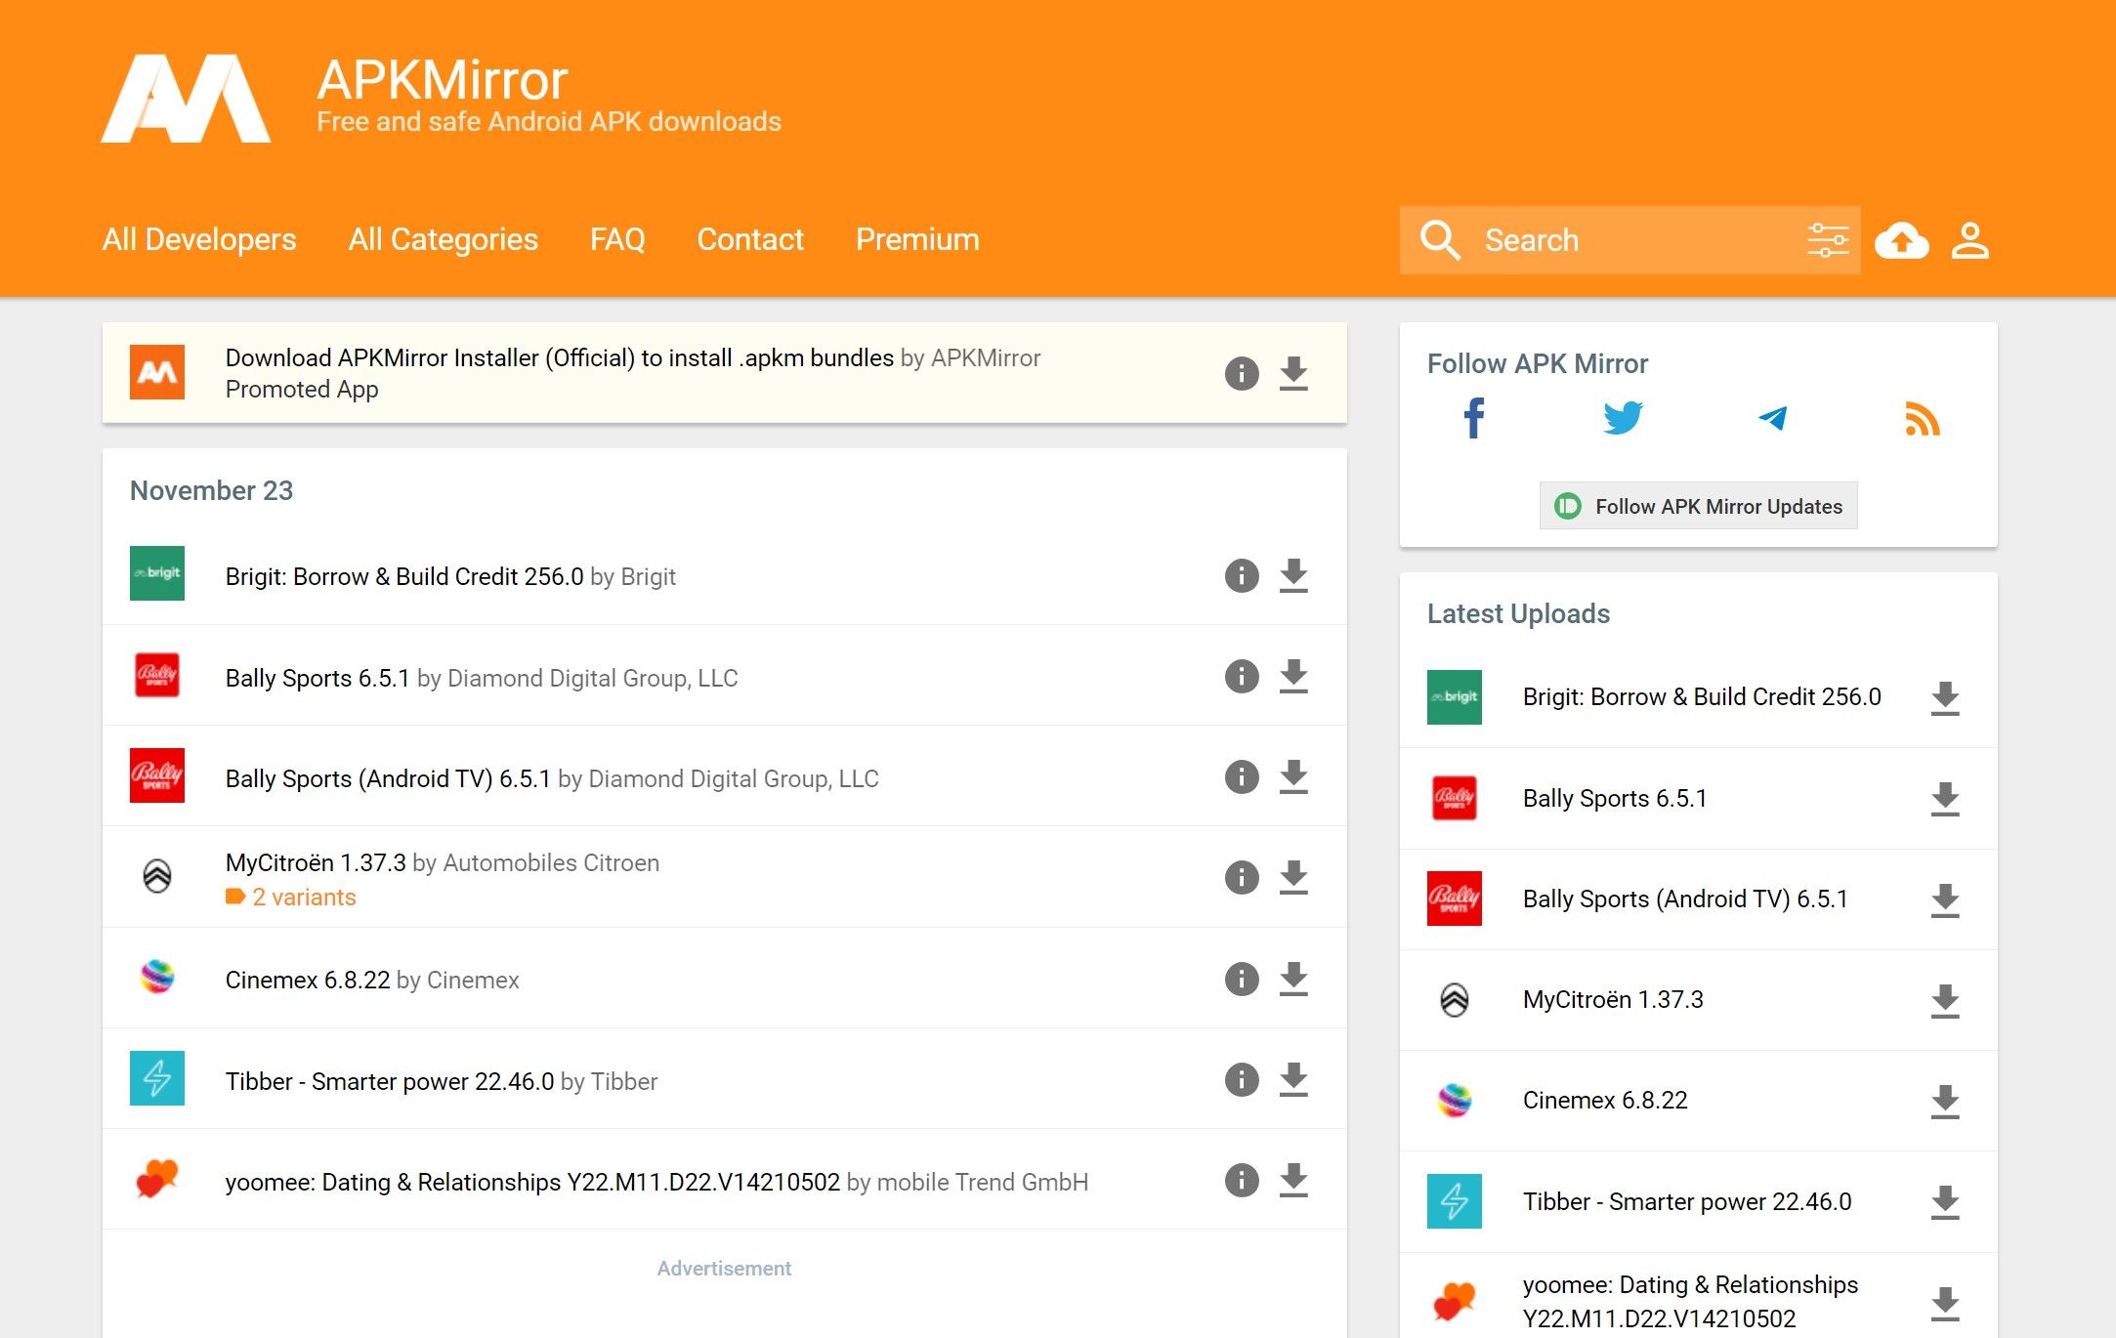The height and width of the screenshot is (1338, 2116).
Task: Click the Facebook follow icon
Action: [x=1473, y=419]
